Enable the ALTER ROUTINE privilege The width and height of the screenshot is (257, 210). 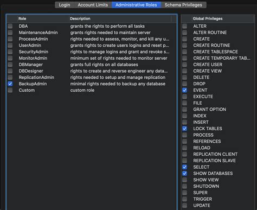[x=184, y=33]
